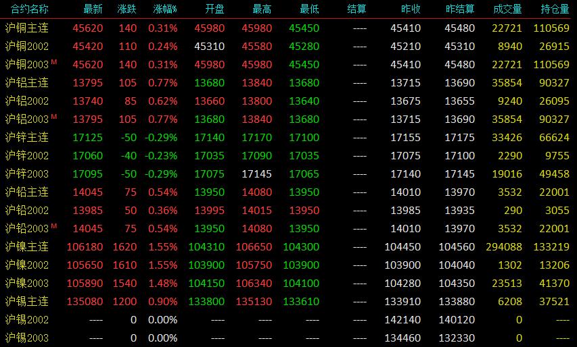Sort by the 涨幅% column header

point(165,9)
